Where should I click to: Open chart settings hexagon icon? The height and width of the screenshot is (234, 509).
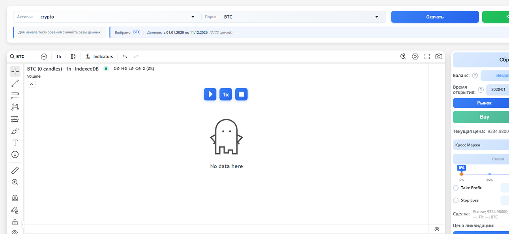pos(415,56)
